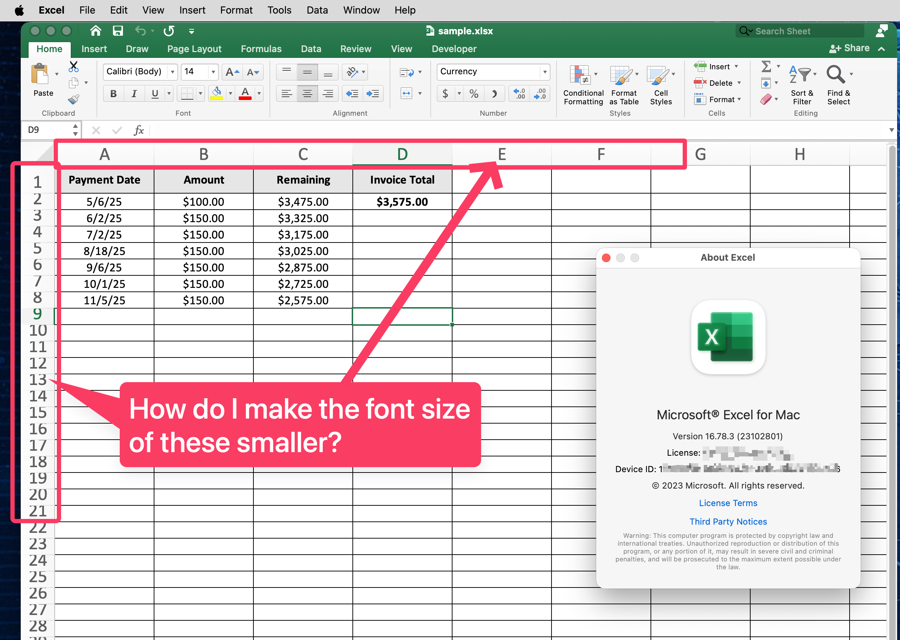This screenshot has width=900, height=640.
Task: Switch to the Review ribbon tab
Action: [x=356, y=49]
